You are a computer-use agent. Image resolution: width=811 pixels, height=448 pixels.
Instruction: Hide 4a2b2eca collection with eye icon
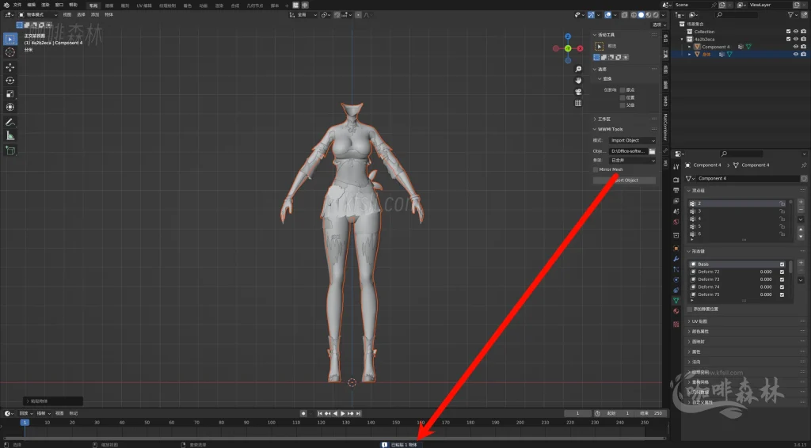796,40
